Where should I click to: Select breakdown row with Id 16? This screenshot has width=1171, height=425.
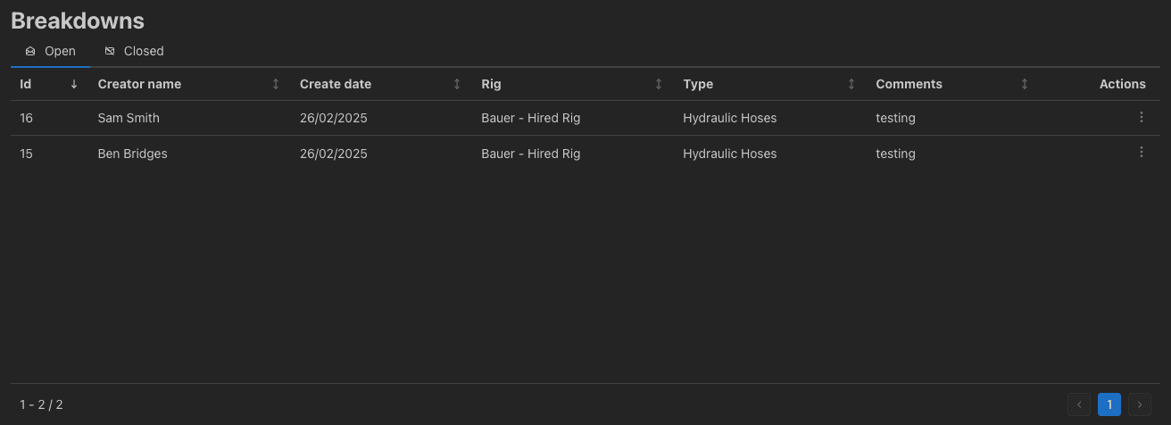click(x=27, y=118)
